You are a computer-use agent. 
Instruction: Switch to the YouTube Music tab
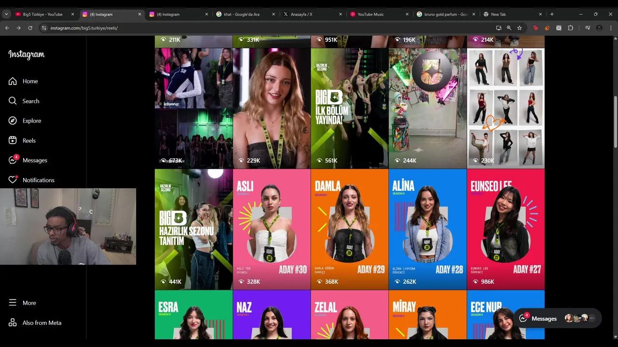click(x=379, y=14)
